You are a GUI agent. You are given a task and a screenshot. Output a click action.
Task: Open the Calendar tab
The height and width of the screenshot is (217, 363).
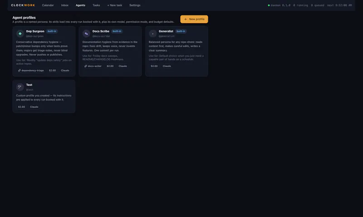48,5
